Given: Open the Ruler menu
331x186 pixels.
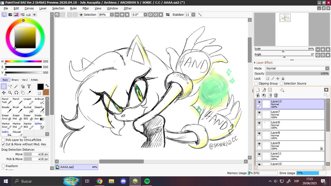Looking at the screenshot, I should (x=73, y=9).
